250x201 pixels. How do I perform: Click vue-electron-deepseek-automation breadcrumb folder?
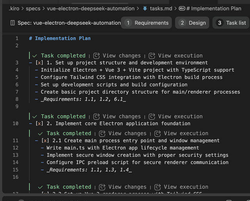[91, 9]
